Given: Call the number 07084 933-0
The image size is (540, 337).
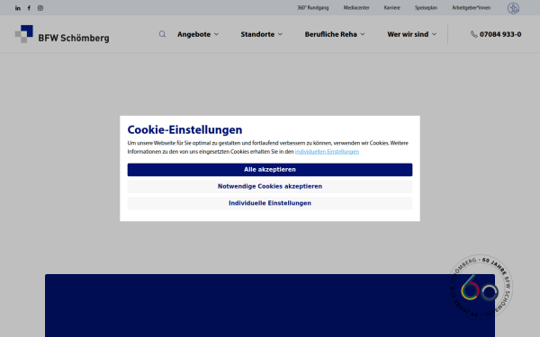Looking at the screenshot, I should (x=500, y=34).
